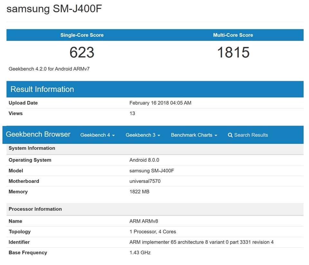Select the Model value samsung SM-J400F
This screenshot has height=265, width=309.
152,171
